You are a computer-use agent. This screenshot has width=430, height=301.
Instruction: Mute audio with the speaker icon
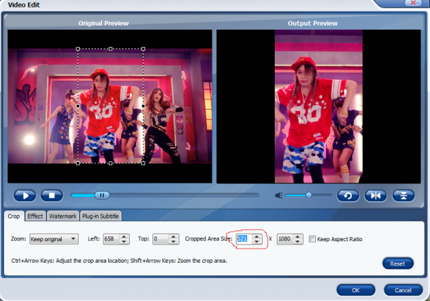279,196
